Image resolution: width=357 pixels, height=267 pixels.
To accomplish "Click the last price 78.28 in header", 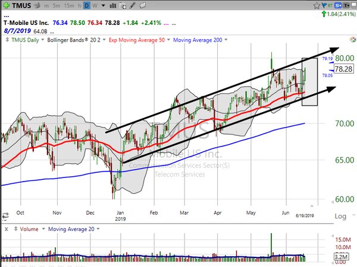I will [x=112, y=23].
